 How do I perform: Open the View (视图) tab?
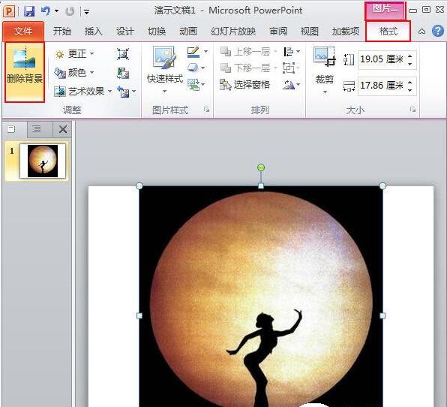309,31
